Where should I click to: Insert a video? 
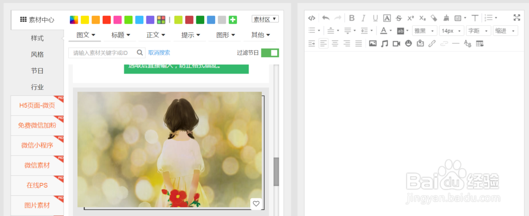[x=396, y=43]
